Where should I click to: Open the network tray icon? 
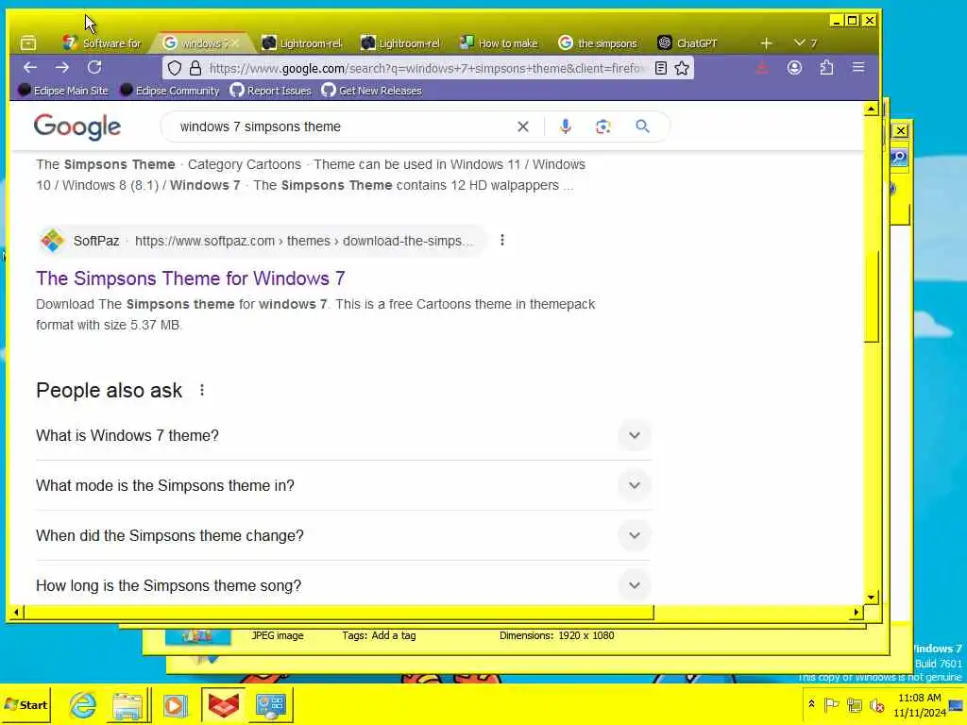[x=854, y=704]
